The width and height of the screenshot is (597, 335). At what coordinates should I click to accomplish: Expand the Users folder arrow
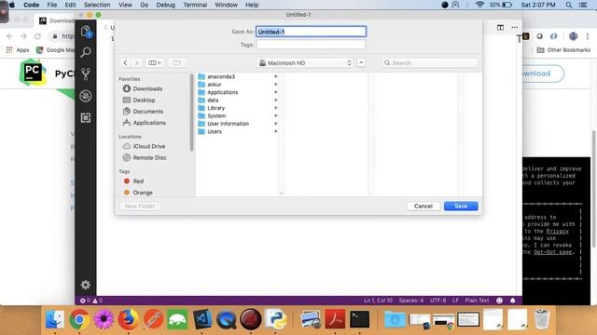(276, 131)
